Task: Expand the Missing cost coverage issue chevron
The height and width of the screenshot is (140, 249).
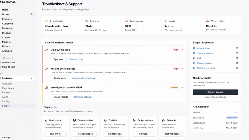Action: (182, 69)
